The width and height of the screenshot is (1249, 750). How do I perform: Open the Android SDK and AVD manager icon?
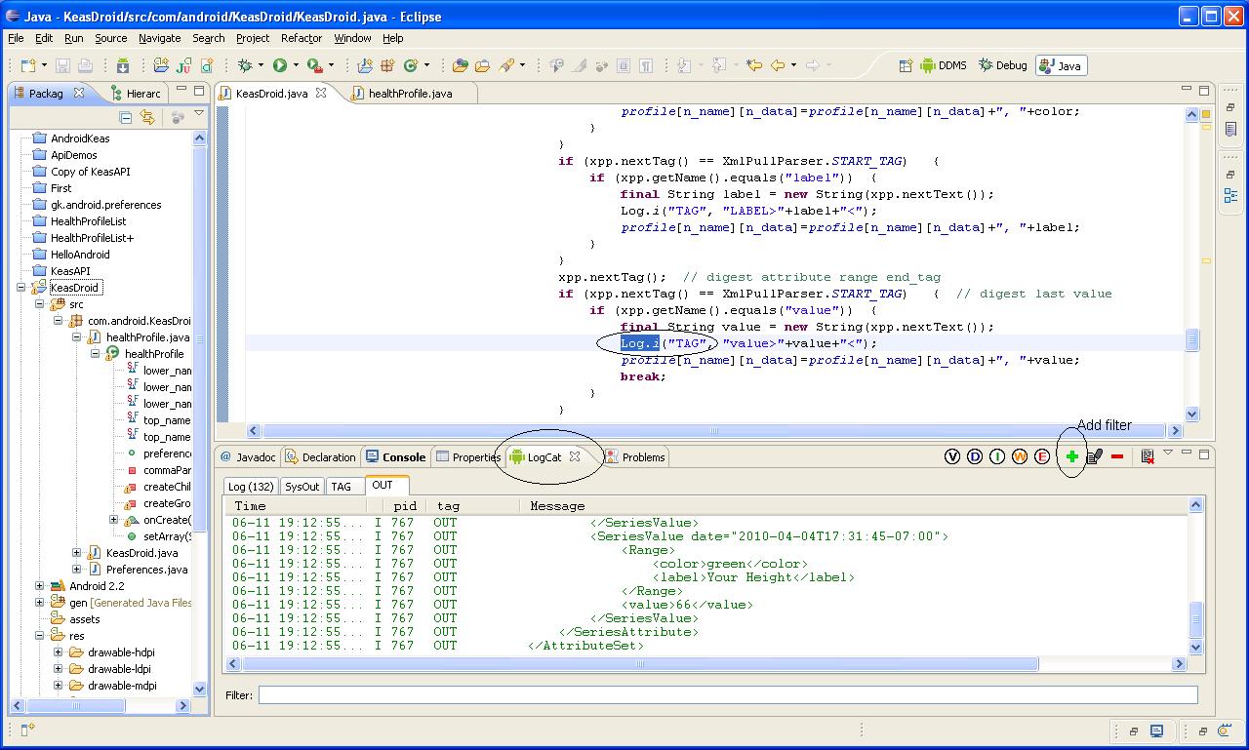tap(123, 65)
